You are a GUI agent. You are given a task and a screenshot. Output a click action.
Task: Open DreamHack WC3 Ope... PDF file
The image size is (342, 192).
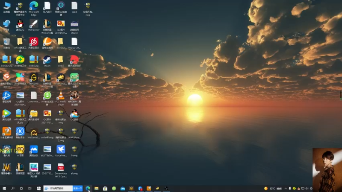coord(61,170)
